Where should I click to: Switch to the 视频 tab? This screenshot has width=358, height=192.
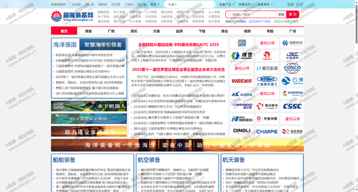click(x=247, y=31)
